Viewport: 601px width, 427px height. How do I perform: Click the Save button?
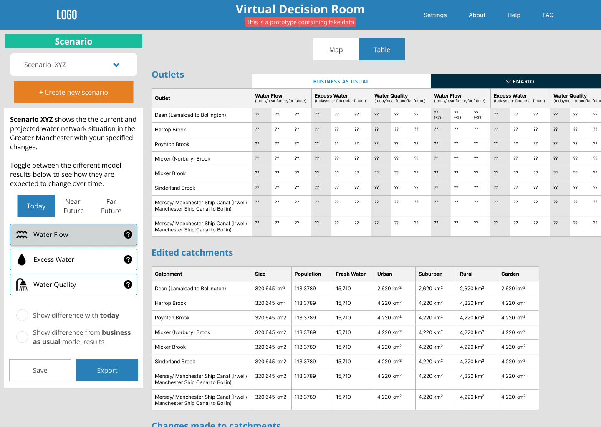click(x=40, y=370)
